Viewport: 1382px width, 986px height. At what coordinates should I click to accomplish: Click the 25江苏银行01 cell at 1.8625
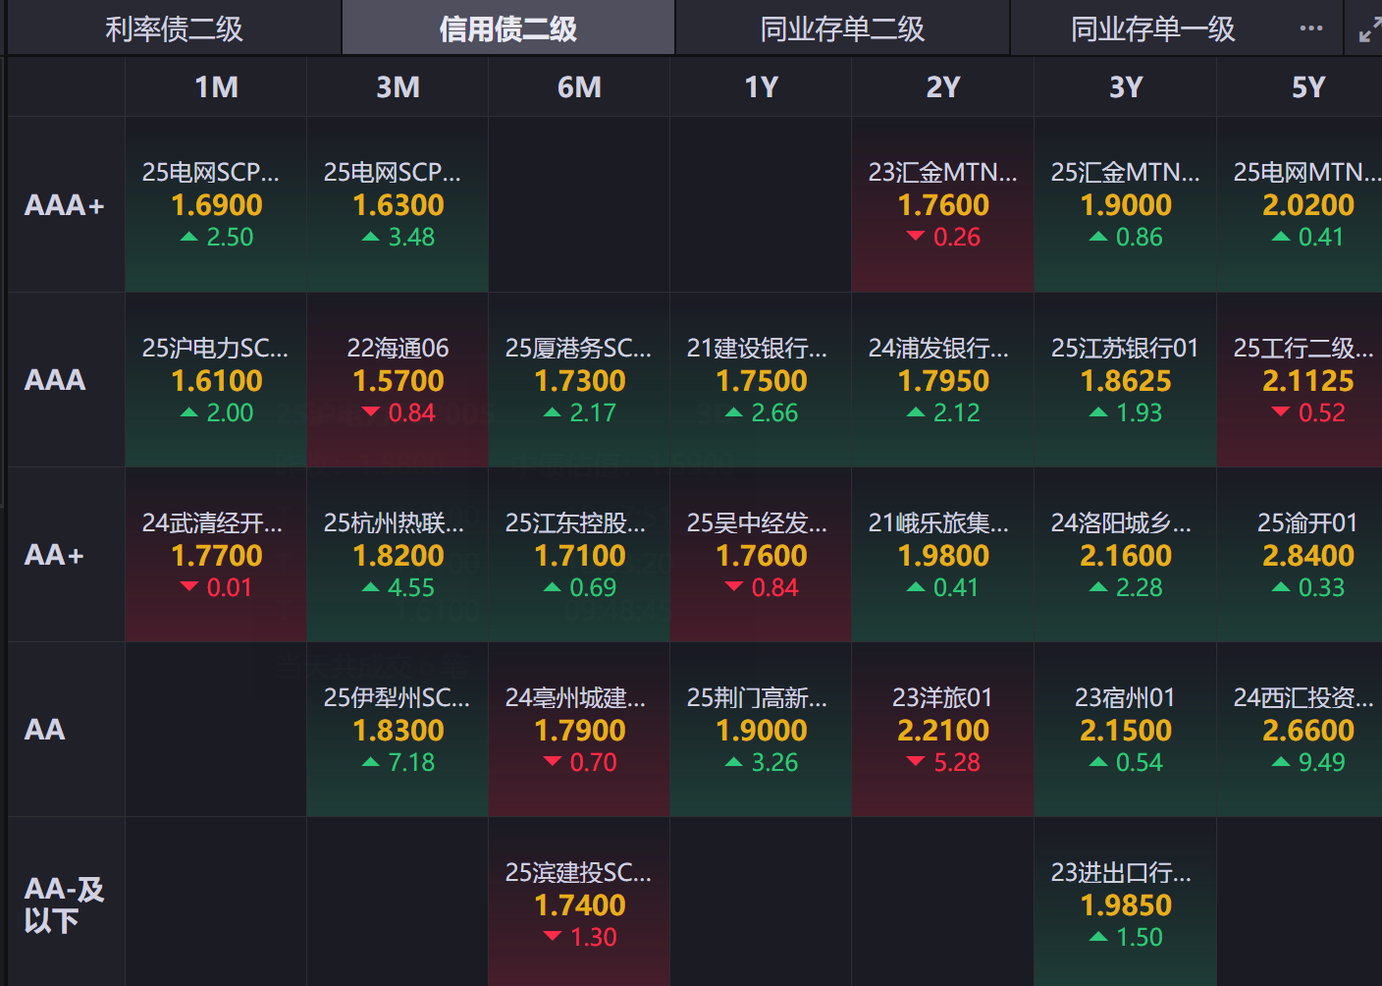(1125, 380)
